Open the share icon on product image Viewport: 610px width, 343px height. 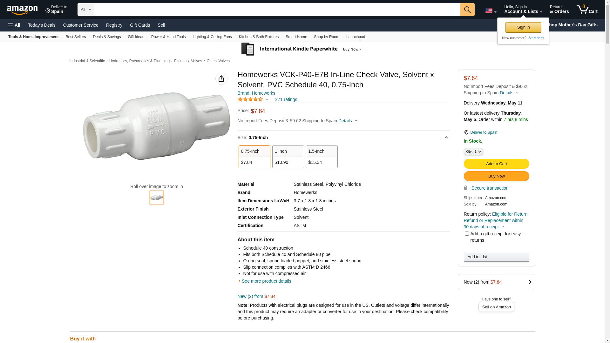[x=221, y=79]
